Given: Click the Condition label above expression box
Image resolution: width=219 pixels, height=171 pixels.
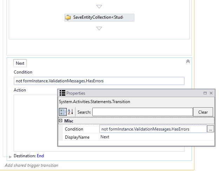Looking at the screenshot, I should (23, 72).
